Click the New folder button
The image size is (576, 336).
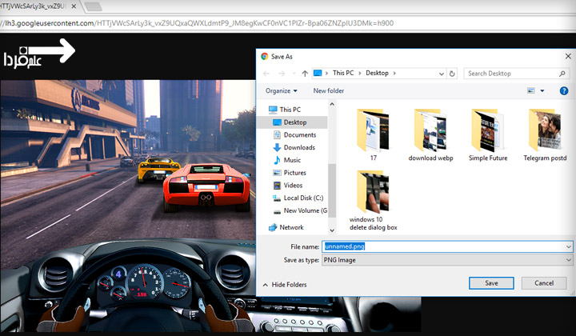[x=329, y=91]
